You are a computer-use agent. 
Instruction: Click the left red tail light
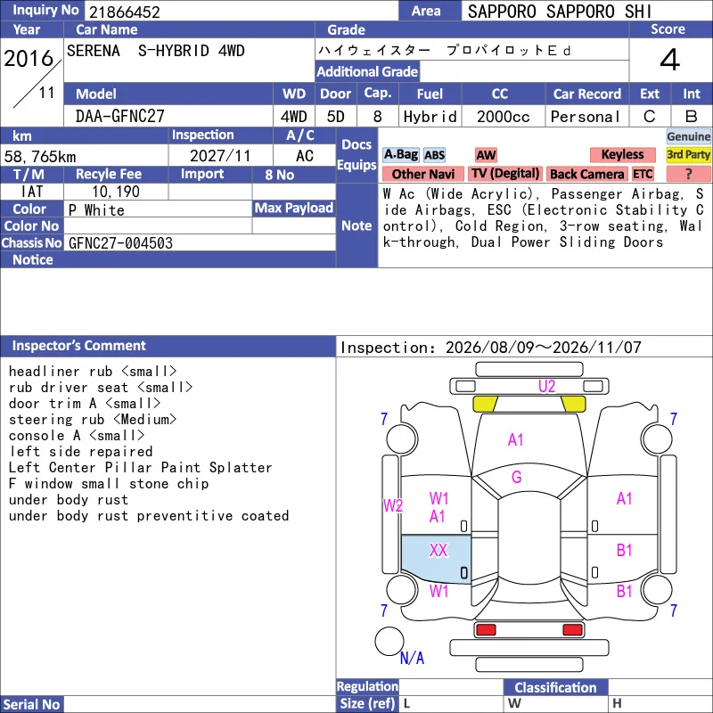pos(486,630)
